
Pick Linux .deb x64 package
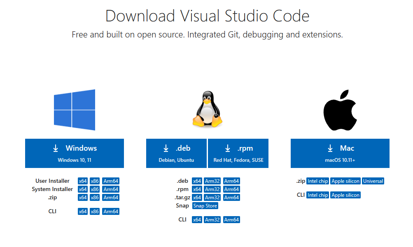click(197, 181)
